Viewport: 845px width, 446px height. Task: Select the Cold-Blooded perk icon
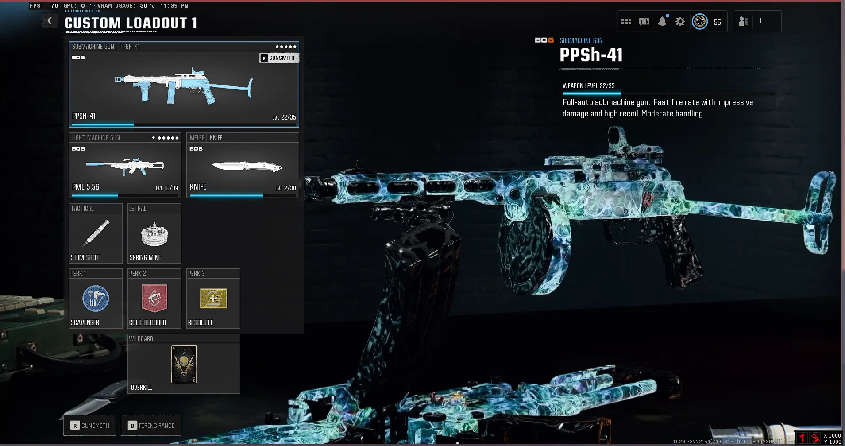(154, 299)
